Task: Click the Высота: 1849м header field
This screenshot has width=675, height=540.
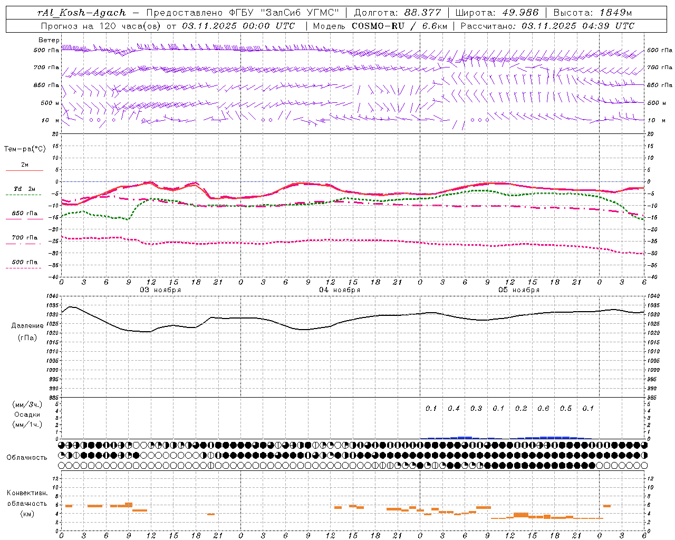Action: point(592,13)
